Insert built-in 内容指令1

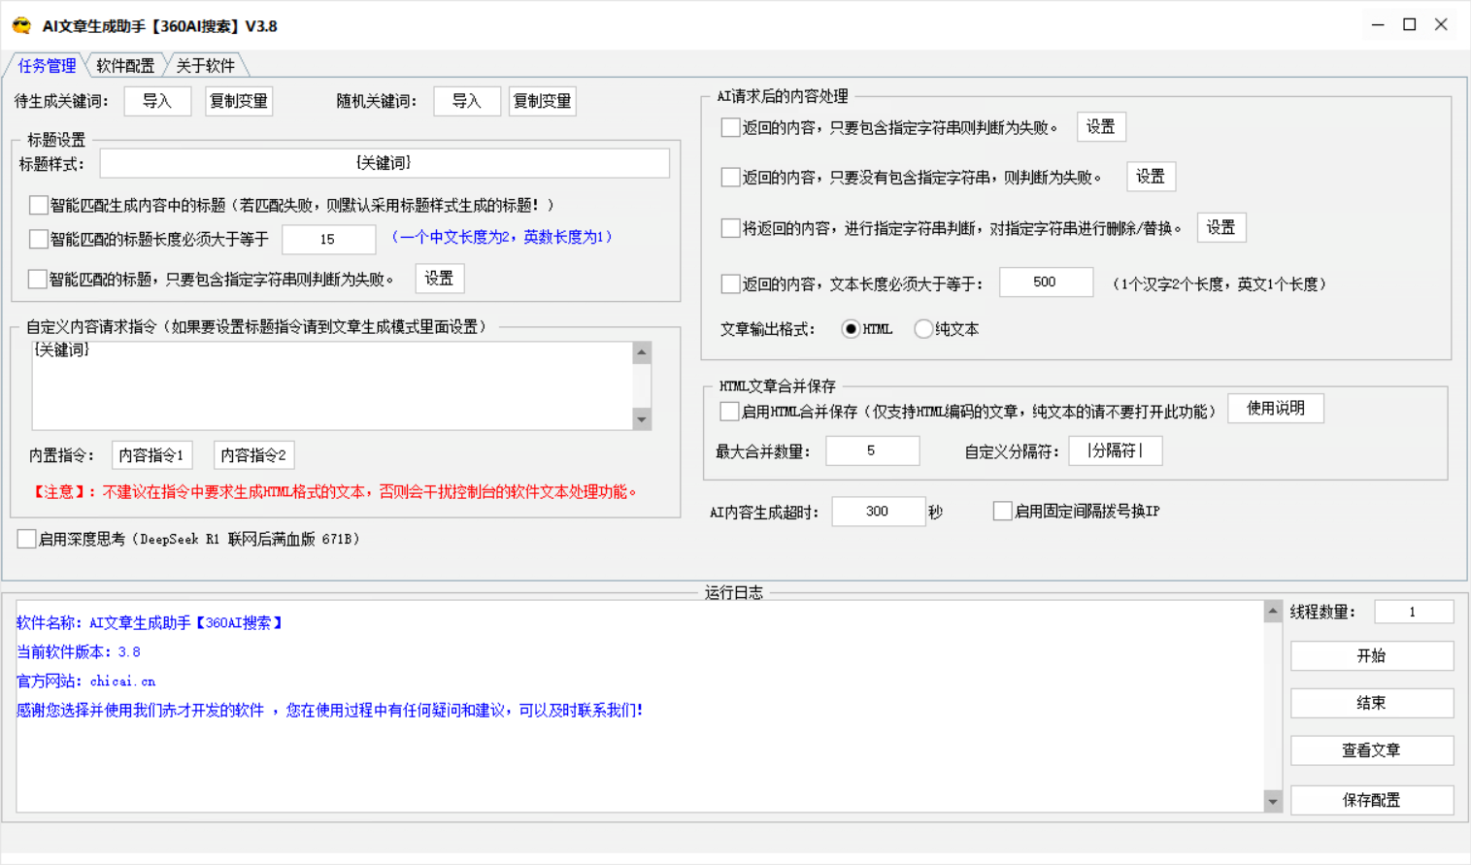click(151, 455)
